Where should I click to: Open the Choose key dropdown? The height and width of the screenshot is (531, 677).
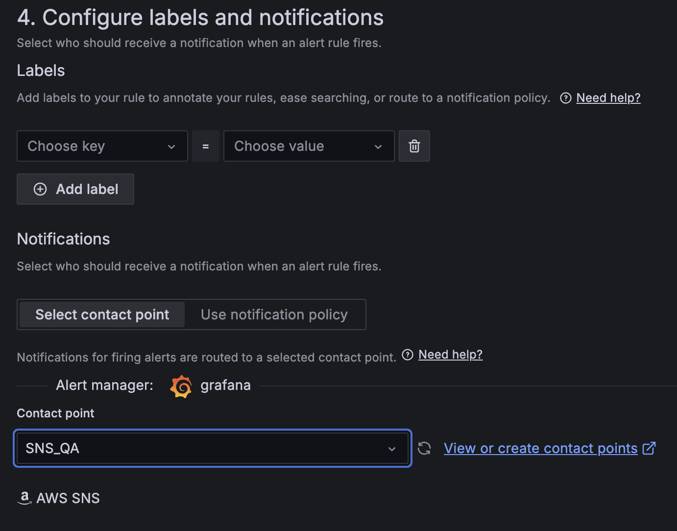102,146
